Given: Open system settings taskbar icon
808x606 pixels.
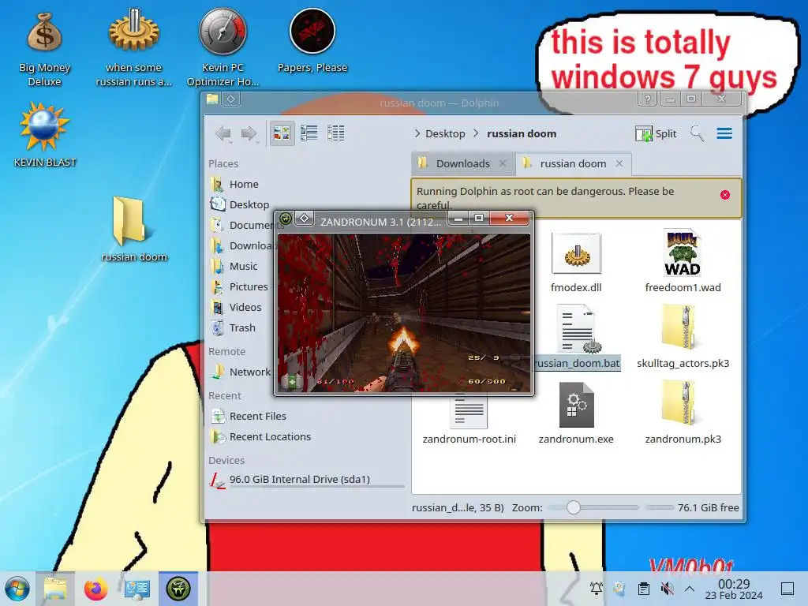Looking at the screenshot, I should 137,589.
